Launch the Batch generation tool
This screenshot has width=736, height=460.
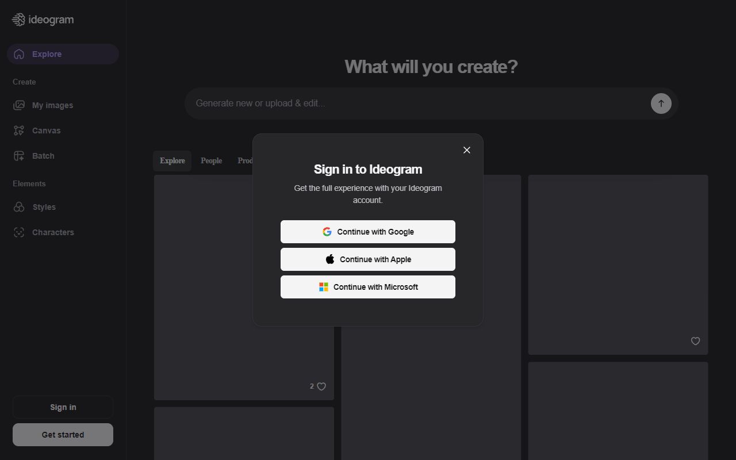pos(44,156)
